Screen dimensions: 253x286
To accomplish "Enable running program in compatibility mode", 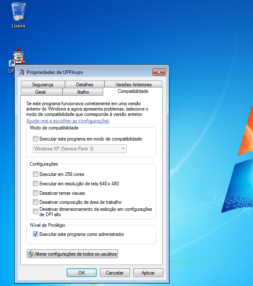I will (35, 139).
